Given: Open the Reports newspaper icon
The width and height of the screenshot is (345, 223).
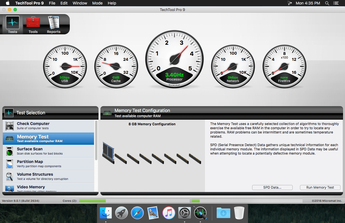Looking at the screenshot, I should coord(53,23).
